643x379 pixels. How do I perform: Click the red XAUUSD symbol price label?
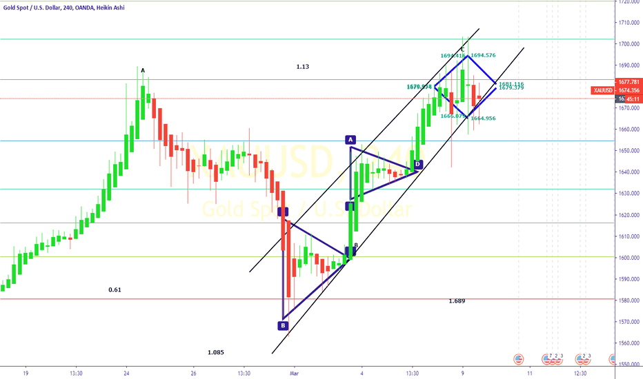603,90
